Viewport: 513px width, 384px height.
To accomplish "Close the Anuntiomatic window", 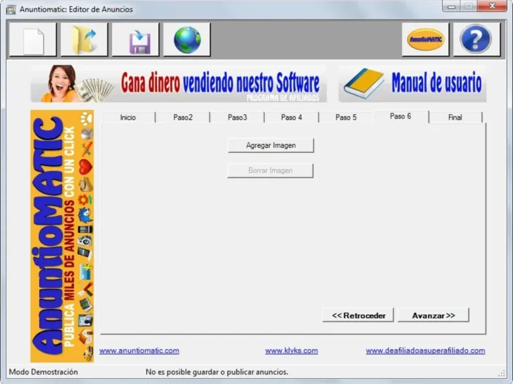I will 492,6.
